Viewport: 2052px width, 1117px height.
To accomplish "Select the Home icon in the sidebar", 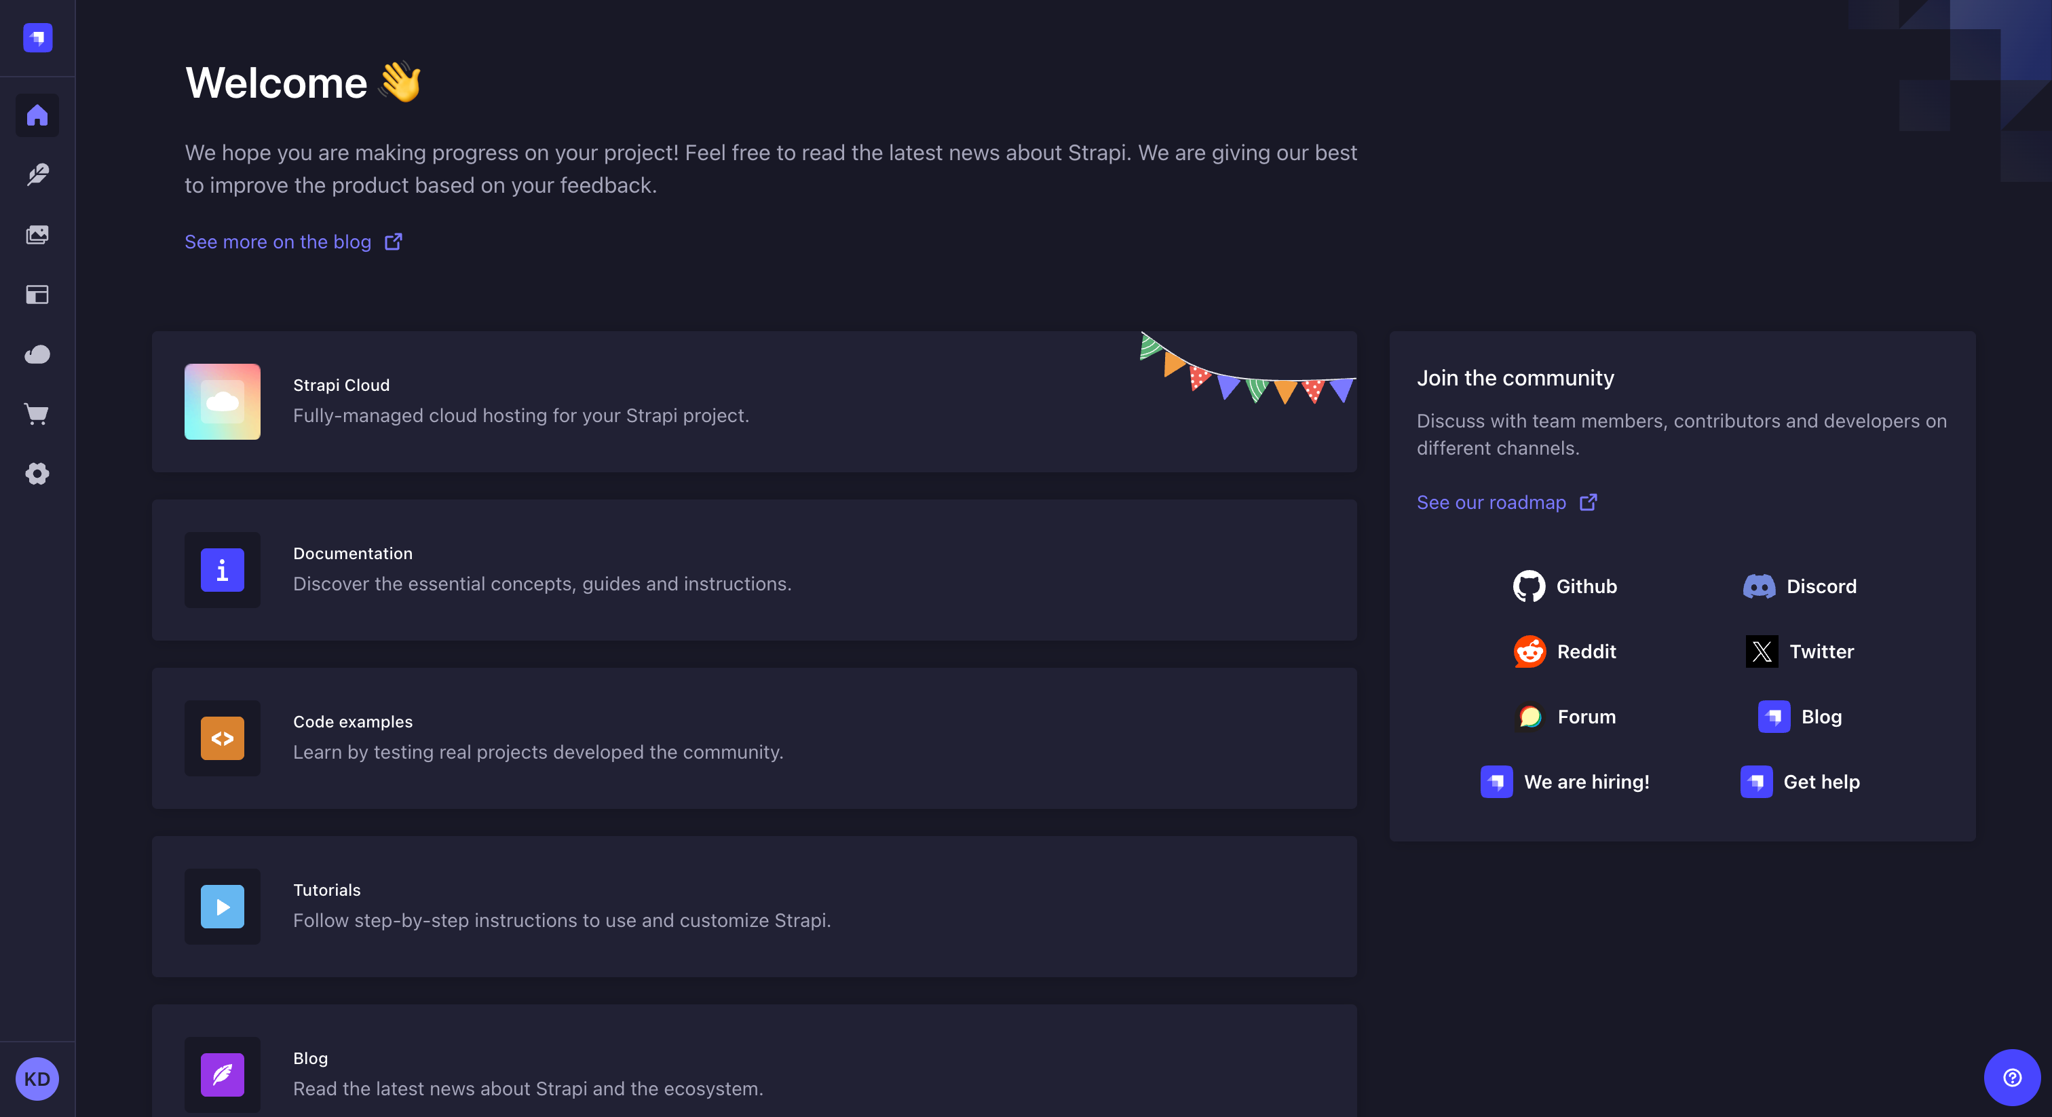I will [37, 115].
